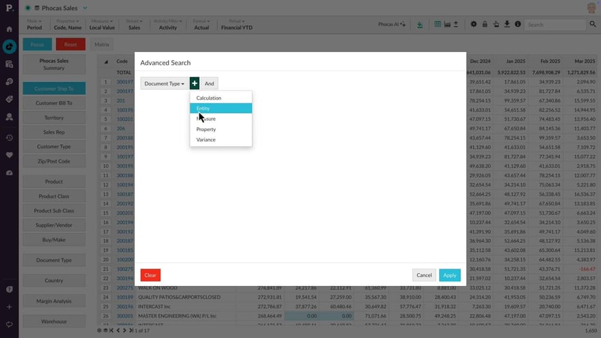Click the red Clear button
This screenshot has height=338, width=601.
150,275
